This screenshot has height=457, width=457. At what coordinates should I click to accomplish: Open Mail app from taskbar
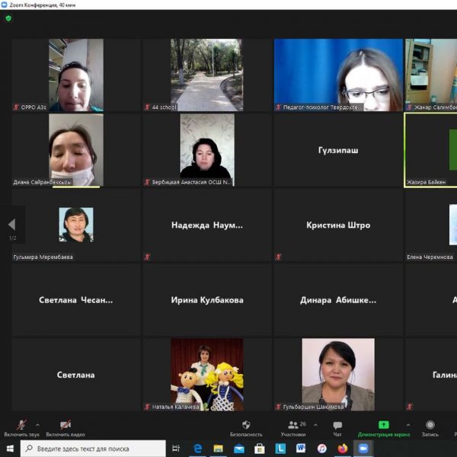pyautogui.click(x=239, y=449)
